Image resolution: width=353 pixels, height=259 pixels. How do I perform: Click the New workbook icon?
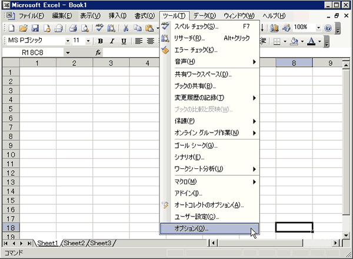click(12, 28)
